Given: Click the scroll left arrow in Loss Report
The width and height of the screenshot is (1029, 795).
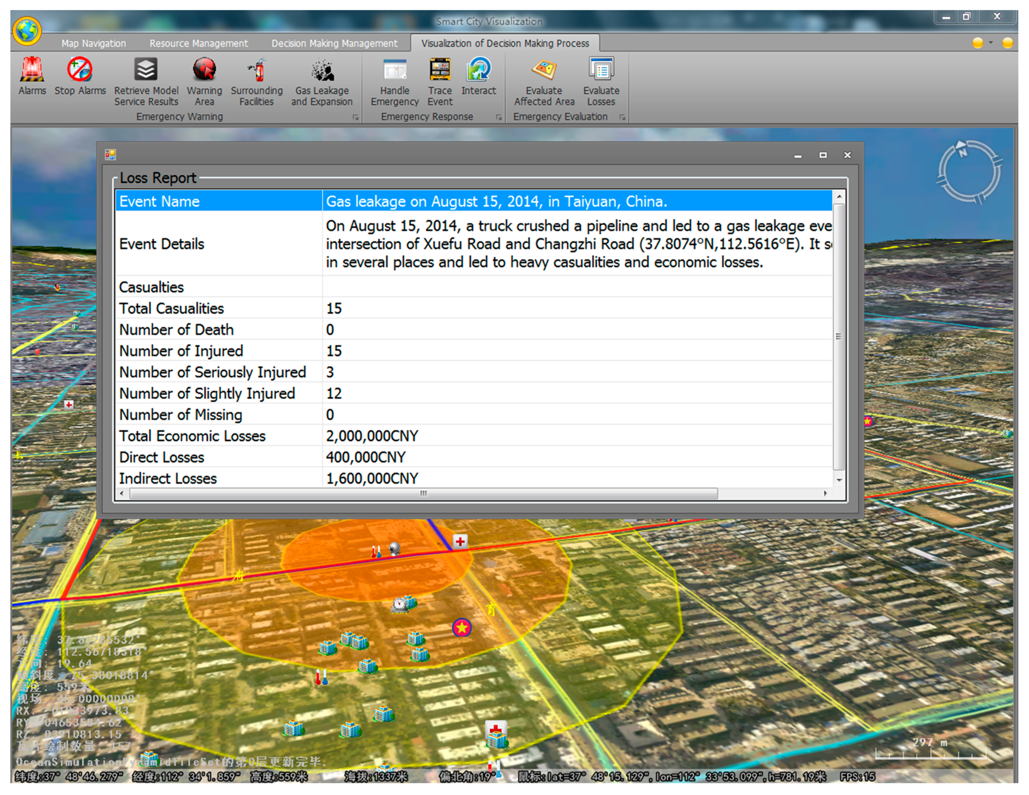Looking at the screenshot, I should (122, 494).
